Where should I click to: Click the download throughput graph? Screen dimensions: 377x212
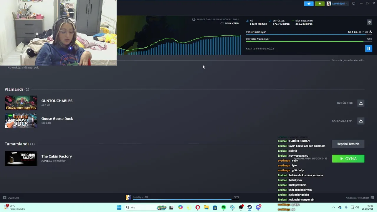(x=179, y=44)
